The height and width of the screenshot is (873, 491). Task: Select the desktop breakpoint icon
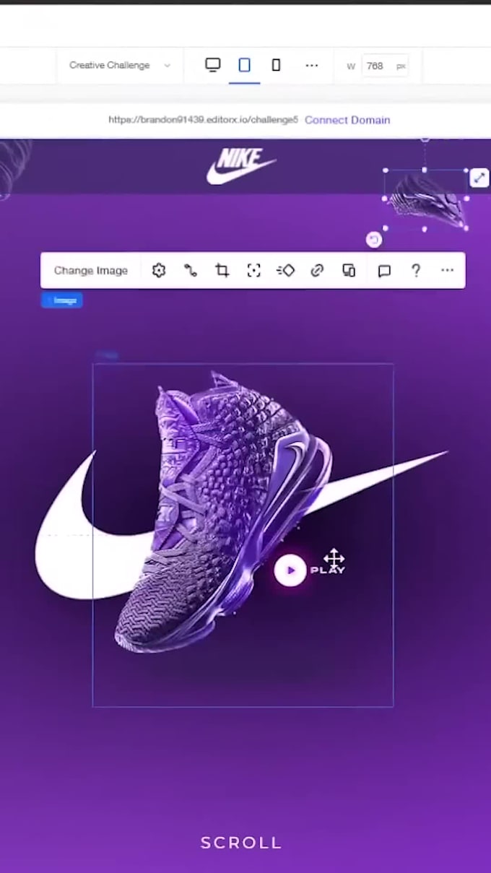(212, 65)
